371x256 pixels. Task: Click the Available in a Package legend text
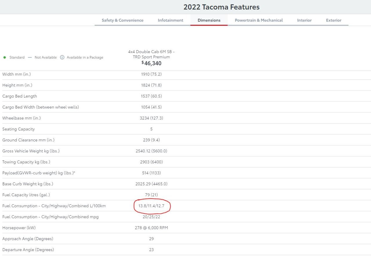point(85,57)
